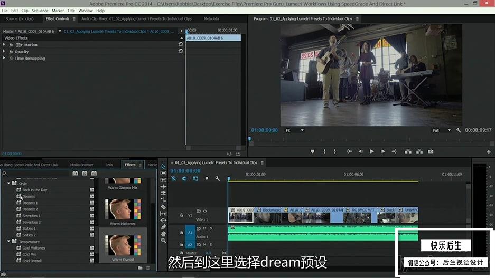Toggle V1 track output eye
The width and height of the screenshot is (495, 278).
click(x=205, y=211)
